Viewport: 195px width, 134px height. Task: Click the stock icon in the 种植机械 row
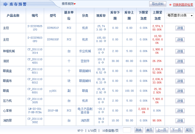point(103,53)
